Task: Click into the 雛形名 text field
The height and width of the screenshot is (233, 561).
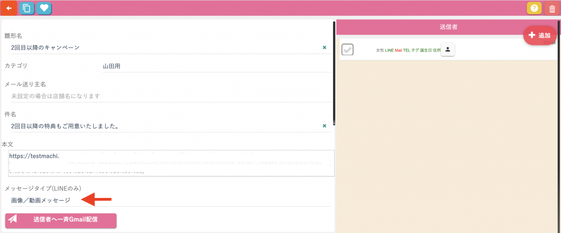Action: [164, 48]
